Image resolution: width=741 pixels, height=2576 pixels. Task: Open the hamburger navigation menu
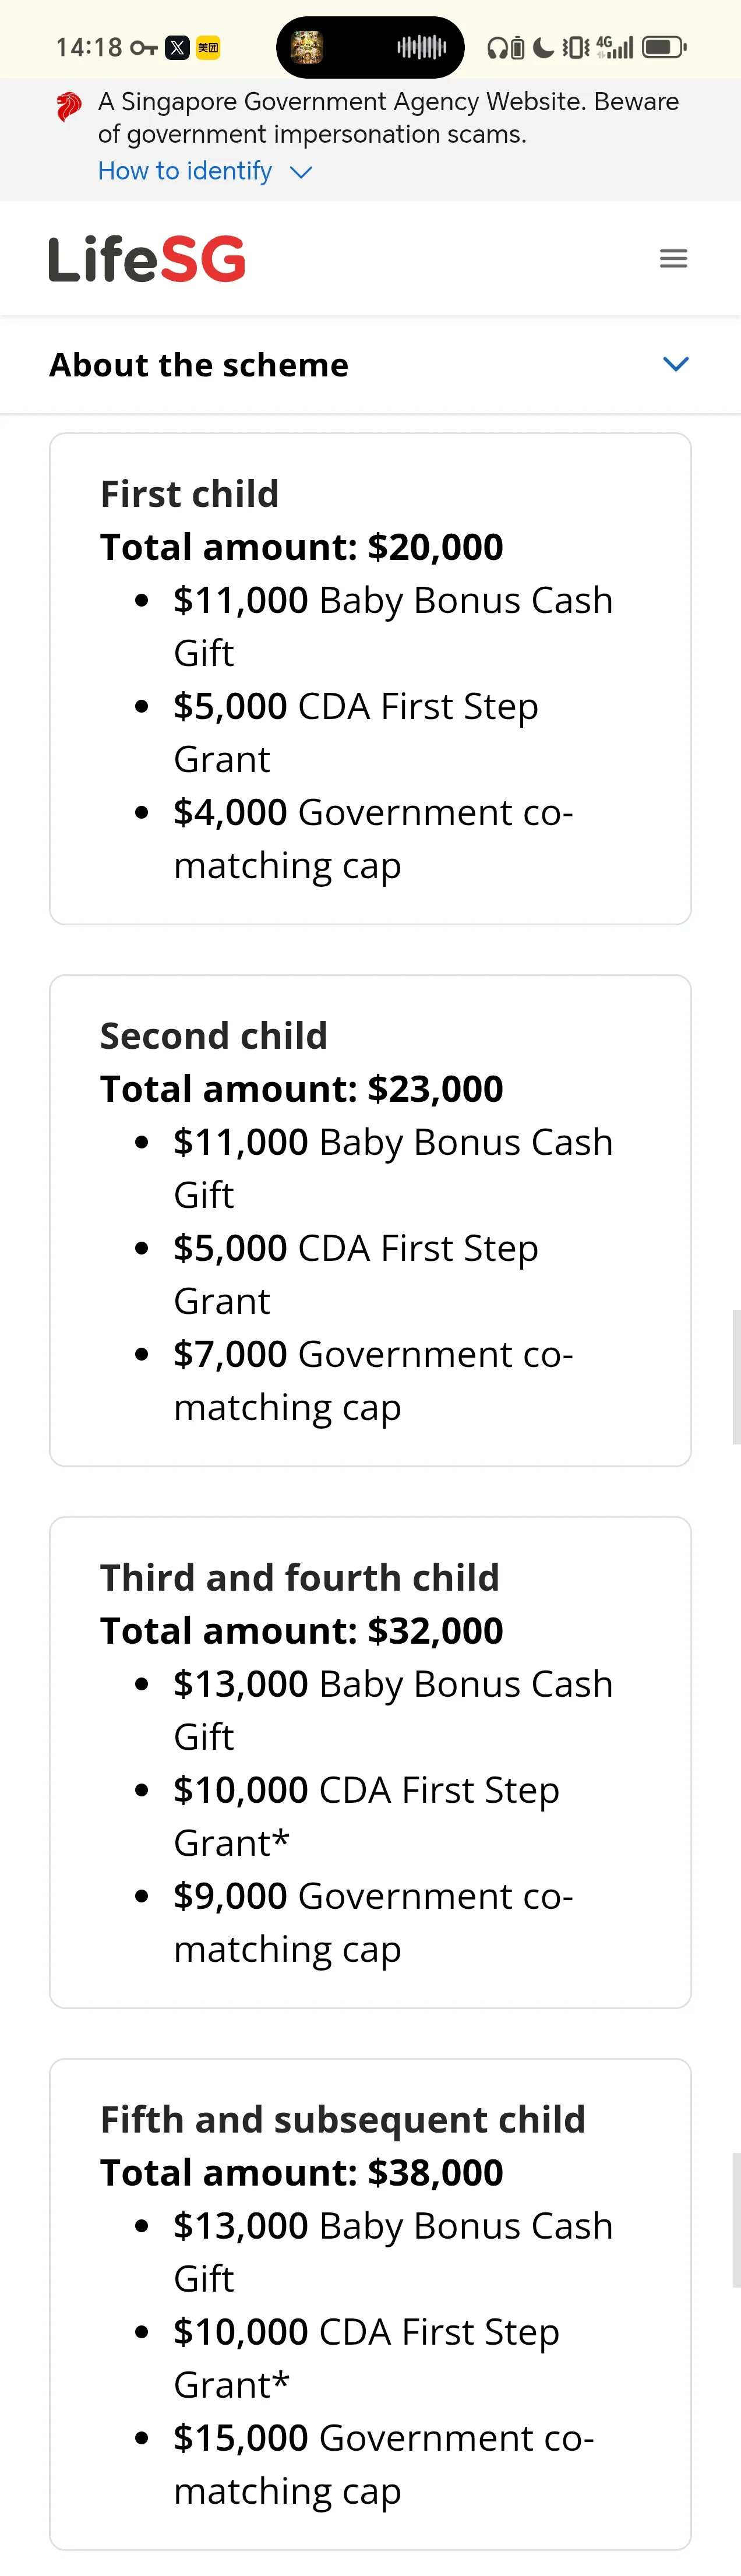pos(673,258)
